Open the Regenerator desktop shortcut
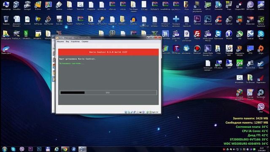Screen dimensions: 270x152 point(261,79)
